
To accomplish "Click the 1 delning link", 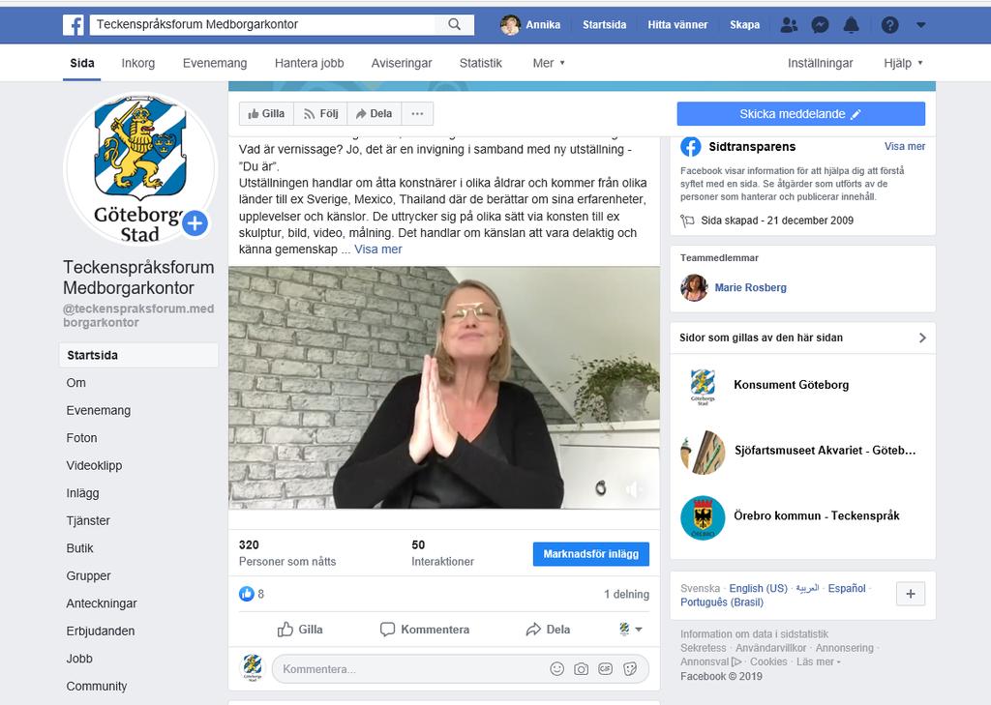I will [626, 595].
